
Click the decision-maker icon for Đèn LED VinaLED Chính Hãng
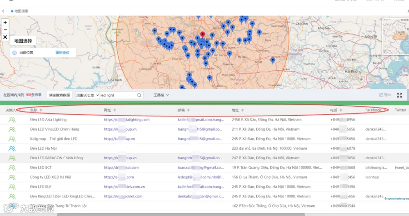point(12,129)
